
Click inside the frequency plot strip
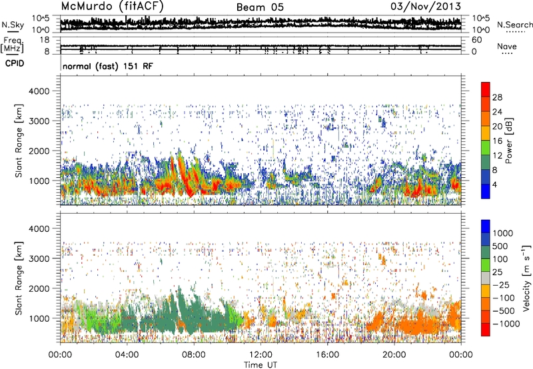[x=261, y=45]
